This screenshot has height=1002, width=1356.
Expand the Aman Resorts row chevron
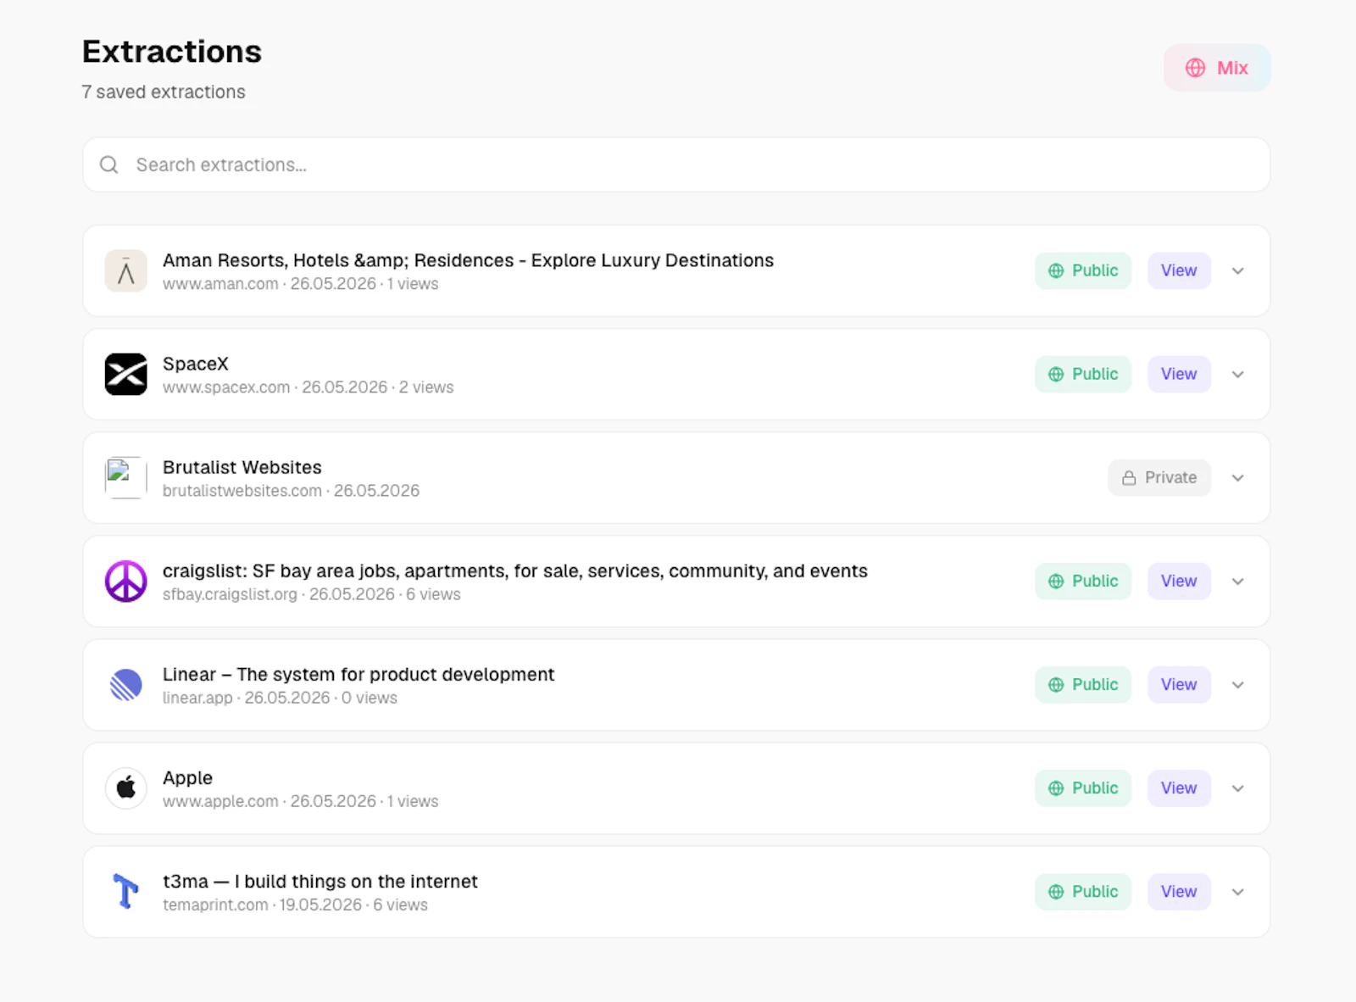tap(1238, 271)
